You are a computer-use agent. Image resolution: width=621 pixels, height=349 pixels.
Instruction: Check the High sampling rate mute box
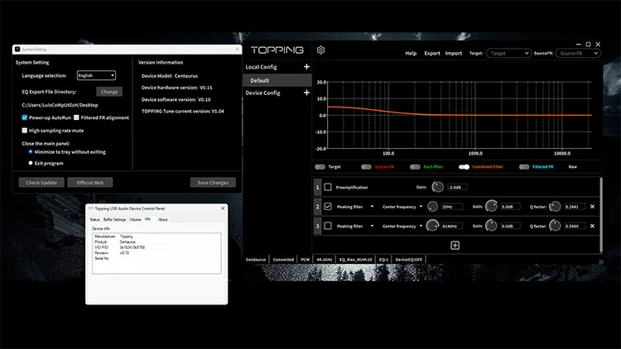24,130
